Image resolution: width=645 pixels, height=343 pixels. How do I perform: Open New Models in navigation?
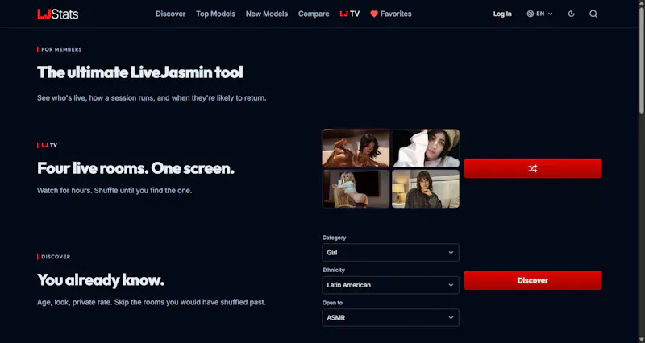coord(267,14)
